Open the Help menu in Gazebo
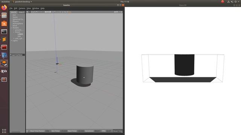This screenshot has width=241, height=135. click(x=43, y=8)
